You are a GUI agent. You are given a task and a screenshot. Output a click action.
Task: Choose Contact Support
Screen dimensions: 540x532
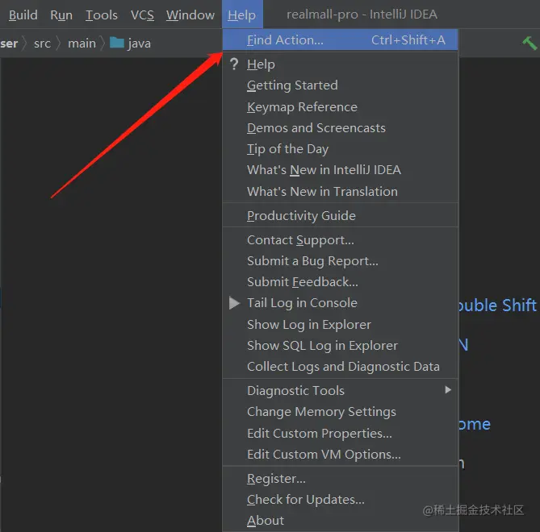341,240
